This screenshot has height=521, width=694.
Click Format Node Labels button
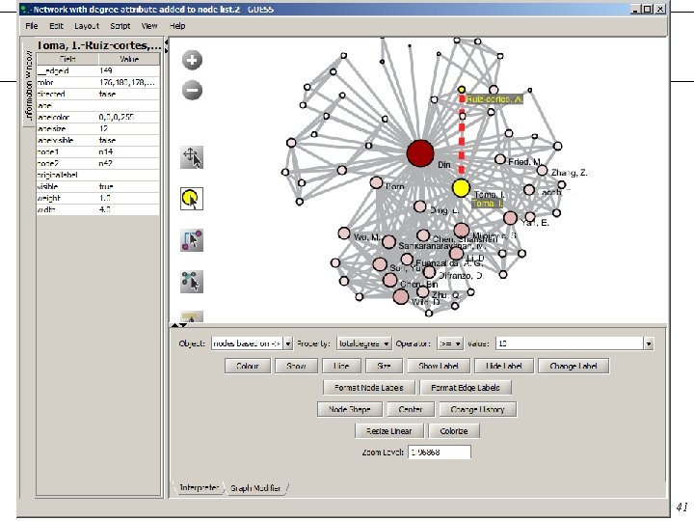(368, 388)
